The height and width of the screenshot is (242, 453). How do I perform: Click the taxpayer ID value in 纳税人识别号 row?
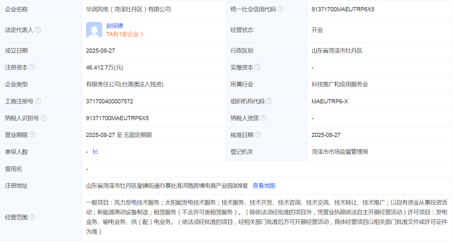(117, 118)
